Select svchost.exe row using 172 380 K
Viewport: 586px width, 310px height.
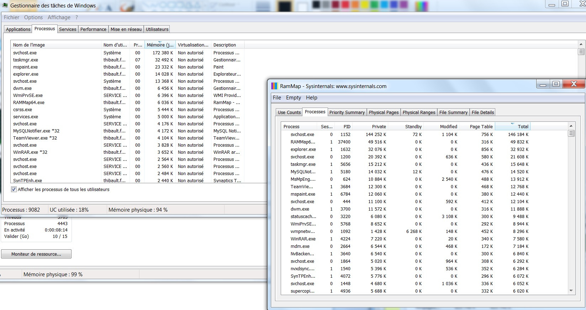pos(127,53)
